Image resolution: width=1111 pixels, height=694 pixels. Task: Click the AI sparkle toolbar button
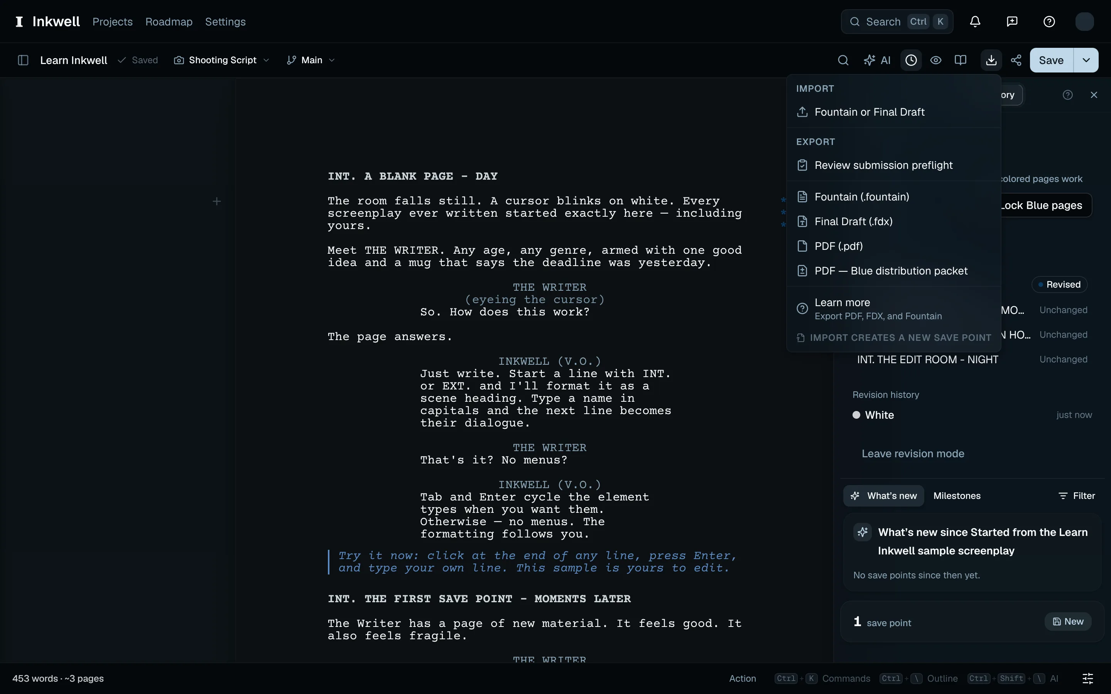(877, 60)
